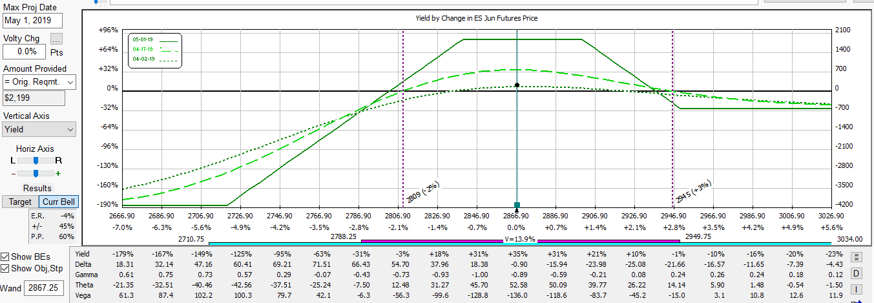Click the W/W button beside the Greeks table
874x303 pixels.
[x=856, y=256]
